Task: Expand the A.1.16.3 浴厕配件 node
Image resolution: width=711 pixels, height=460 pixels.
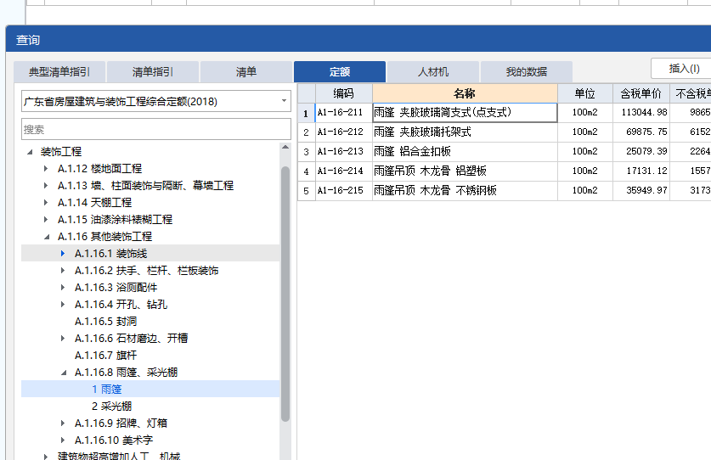Action: [63, 288]
